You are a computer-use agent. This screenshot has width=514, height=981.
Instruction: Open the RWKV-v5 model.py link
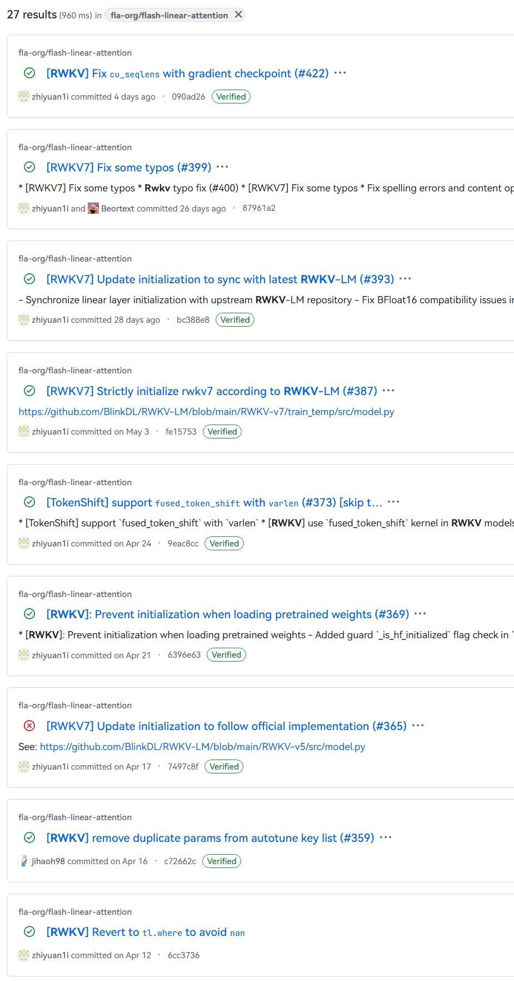(x=202, y=747)
